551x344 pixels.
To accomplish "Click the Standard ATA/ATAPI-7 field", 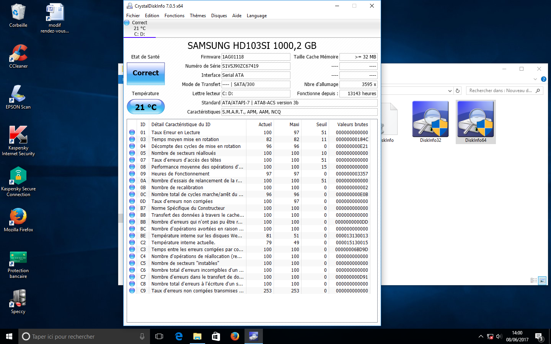I will pos(299,103).
